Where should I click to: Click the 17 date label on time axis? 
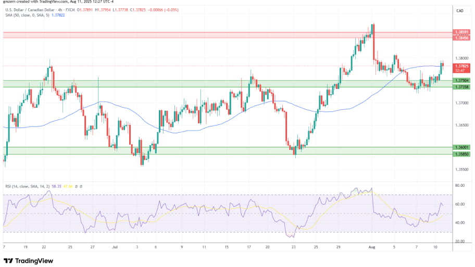tap(249, 247)
